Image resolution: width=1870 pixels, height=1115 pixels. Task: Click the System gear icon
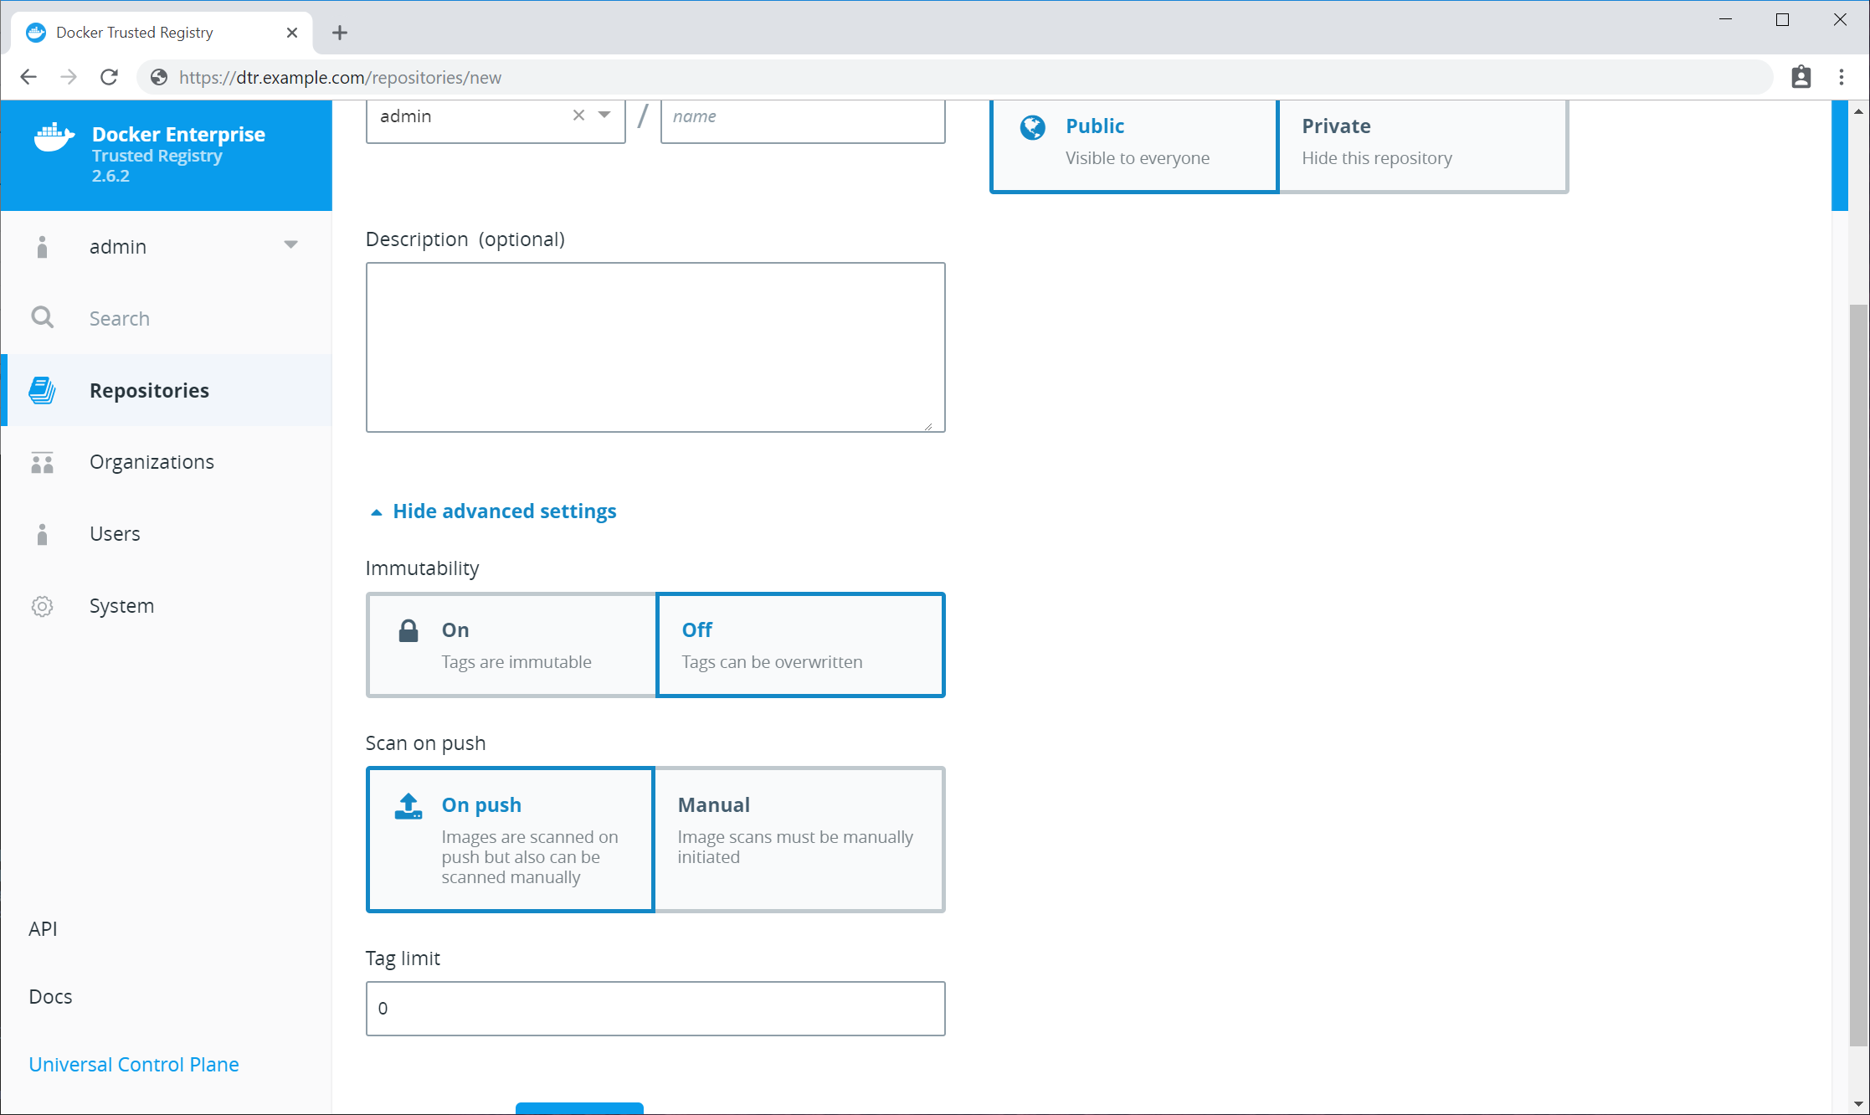(42, 606)
